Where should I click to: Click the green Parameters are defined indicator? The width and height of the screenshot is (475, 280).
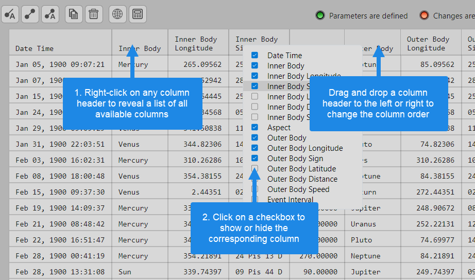coord(320,15)
